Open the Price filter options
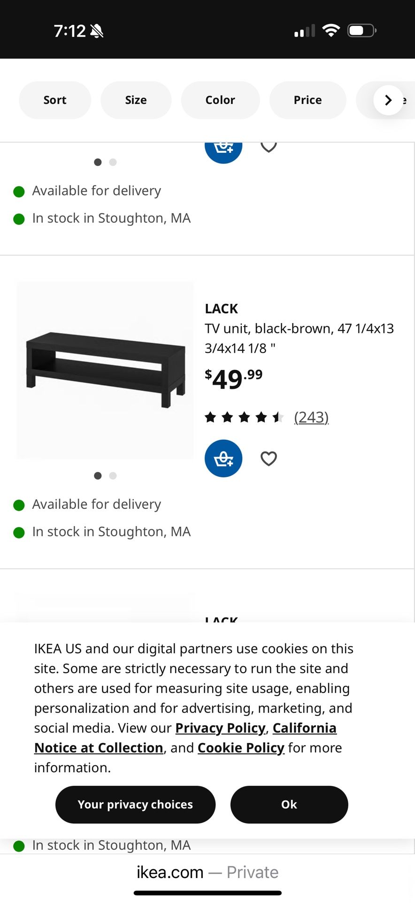Viewport: 415px width, 903px height. pos(307,100)
